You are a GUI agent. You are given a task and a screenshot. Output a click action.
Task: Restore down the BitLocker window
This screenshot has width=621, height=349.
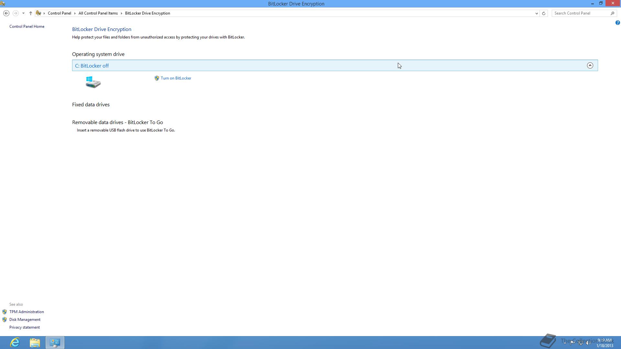click(601, 4)
